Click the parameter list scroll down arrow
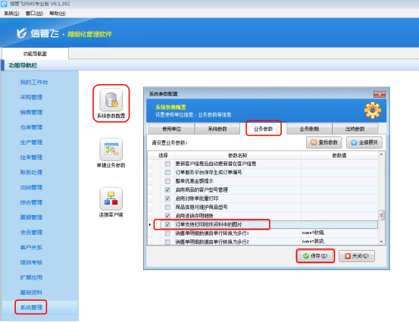The width and height of the screenshot is (419, 322). pyautogui.click(x=381, y=242)
